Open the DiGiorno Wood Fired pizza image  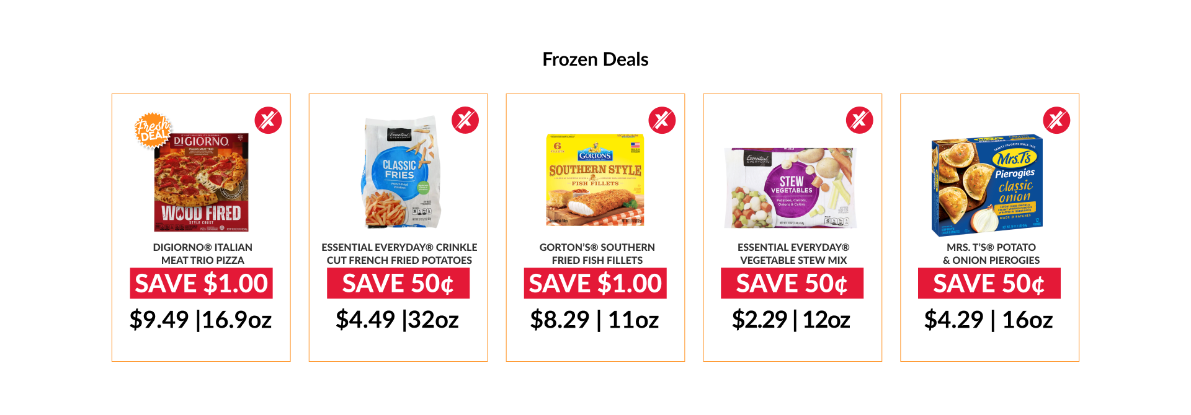coord(201,183)
